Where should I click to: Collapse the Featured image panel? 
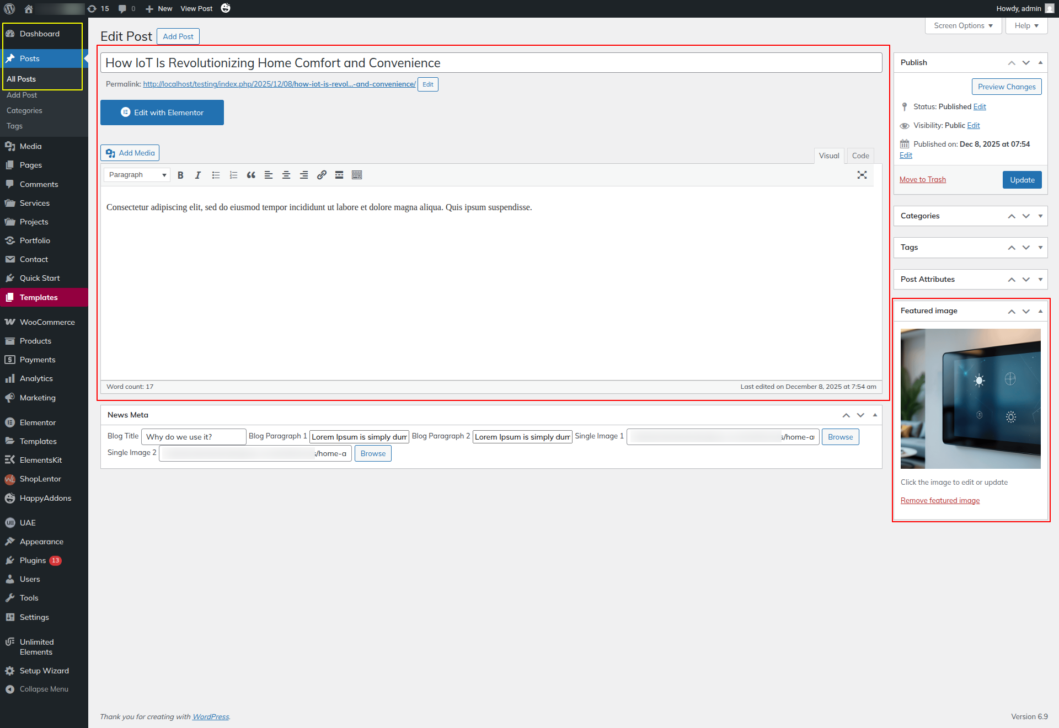[1040, 311]
